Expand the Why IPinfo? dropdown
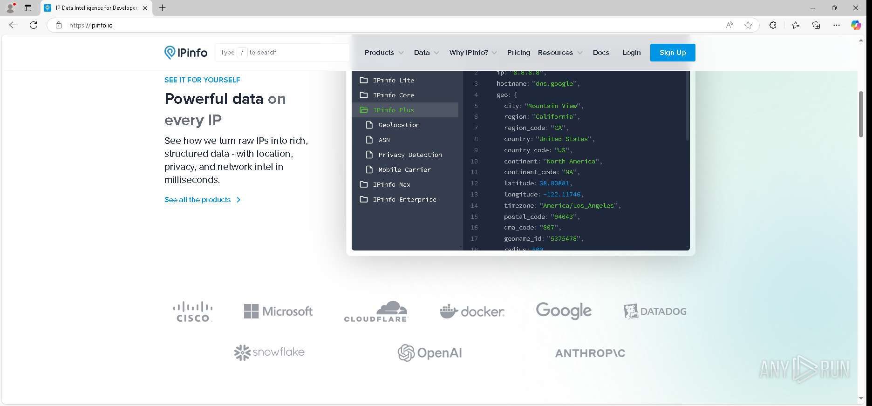The width and height of the screenshot is (872, 406). pos(473,53)
